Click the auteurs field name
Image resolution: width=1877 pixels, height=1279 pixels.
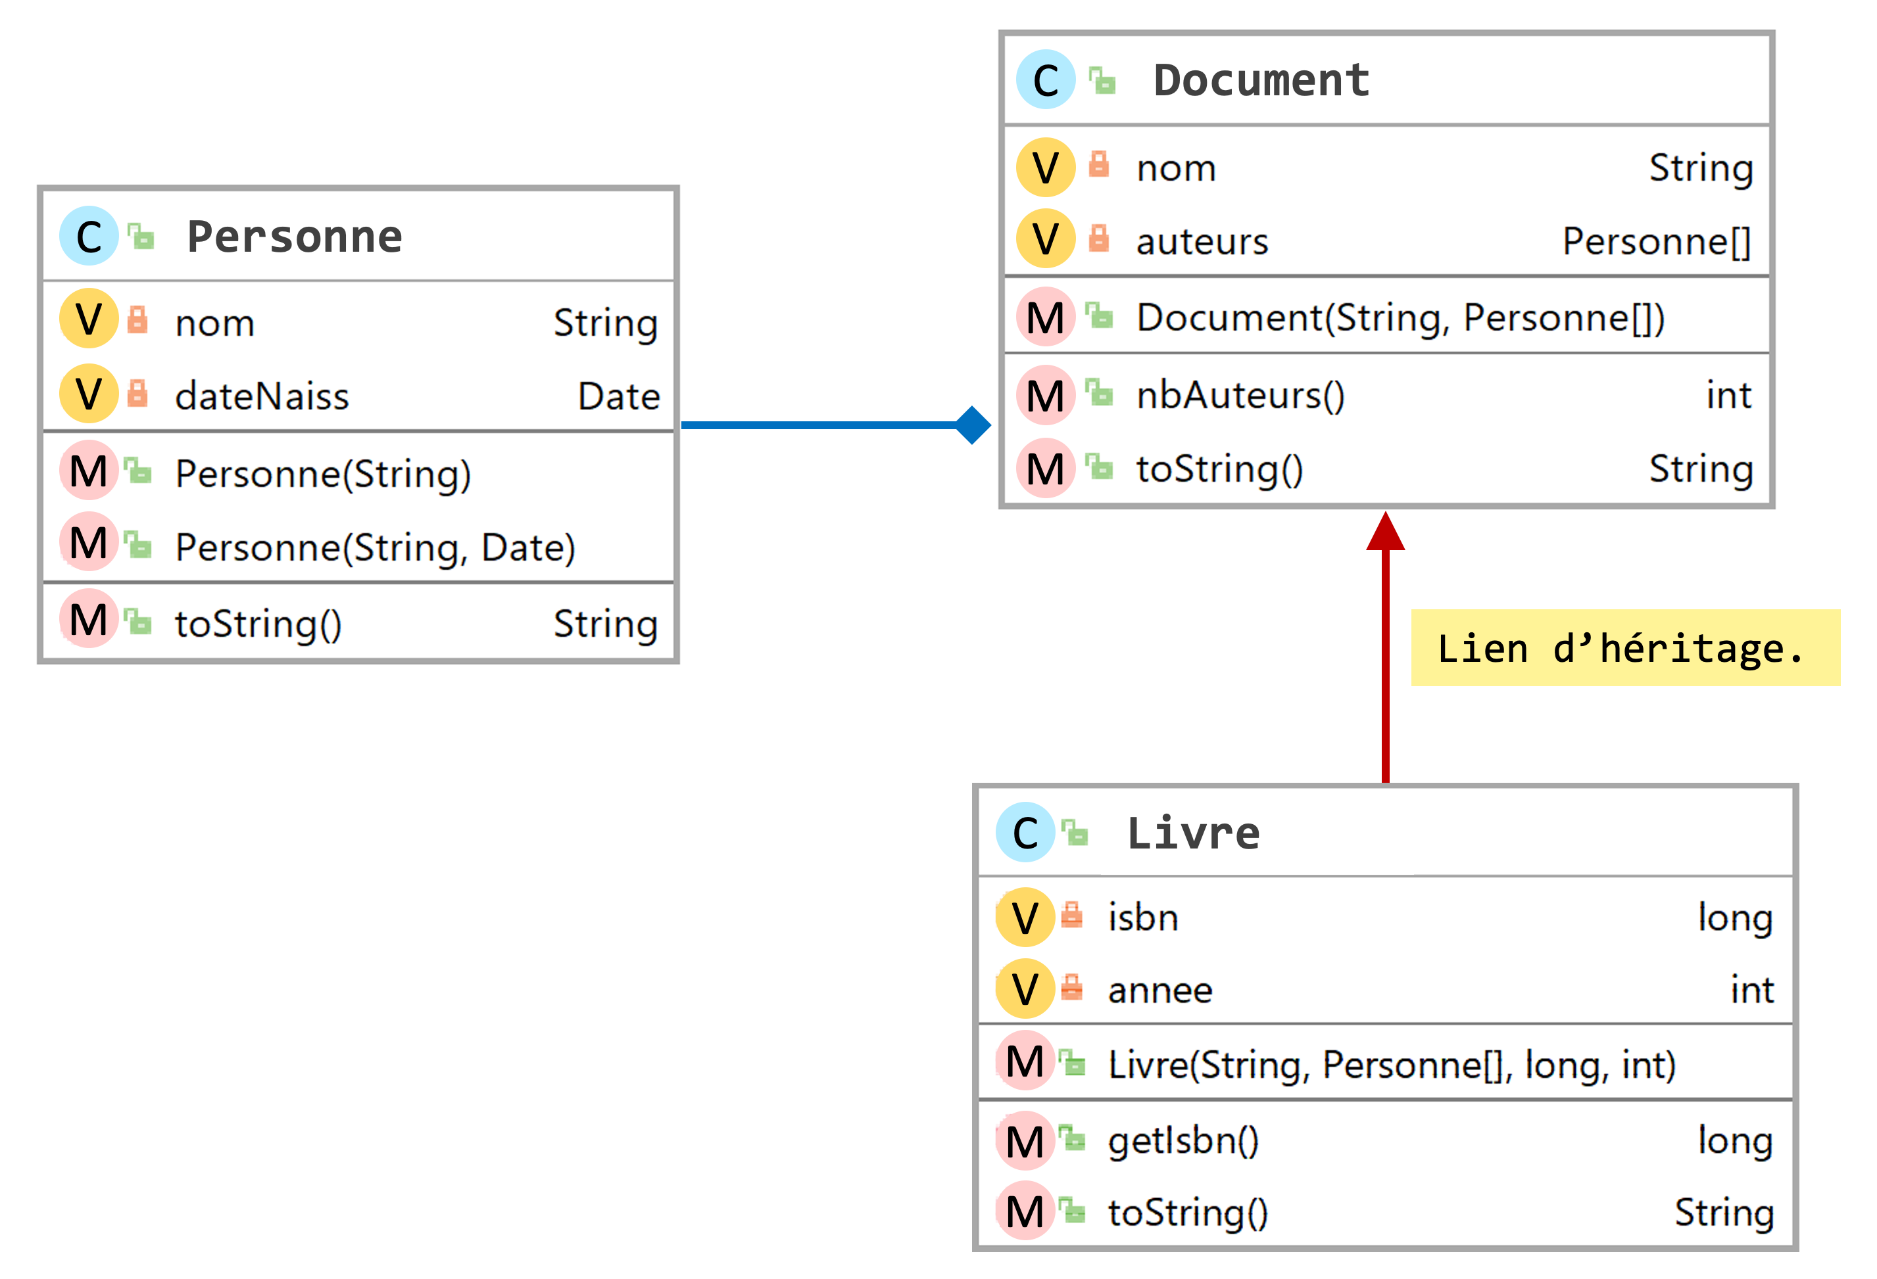click(1203, 241)
